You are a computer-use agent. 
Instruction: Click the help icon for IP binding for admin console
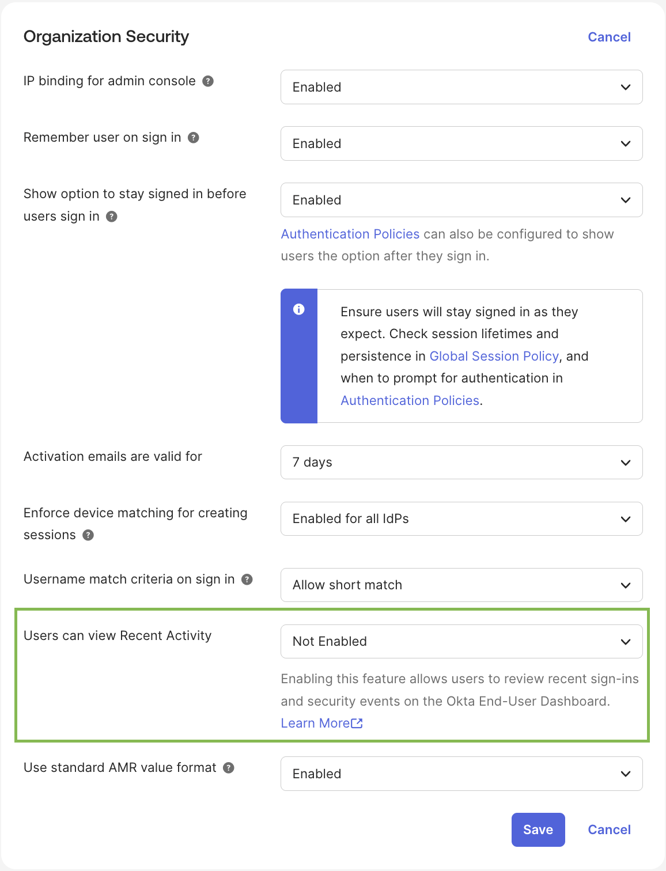pos(209,81)
